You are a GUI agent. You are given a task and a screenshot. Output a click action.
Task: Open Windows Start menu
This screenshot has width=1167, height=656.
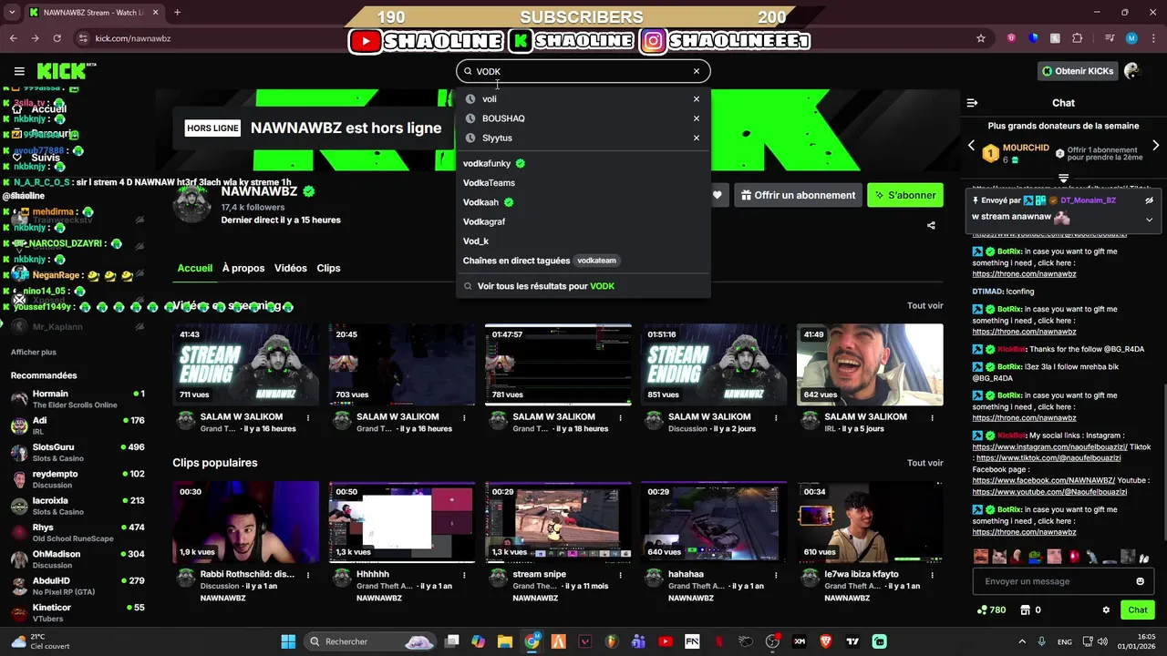point(288,641)
